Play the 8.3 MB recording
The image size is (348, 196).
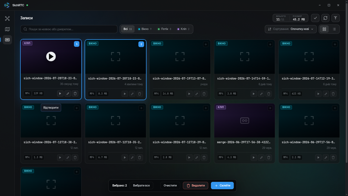[x=125, y=94]
